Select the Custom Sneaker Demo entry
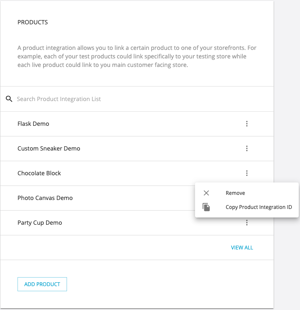 click(137, 148)
